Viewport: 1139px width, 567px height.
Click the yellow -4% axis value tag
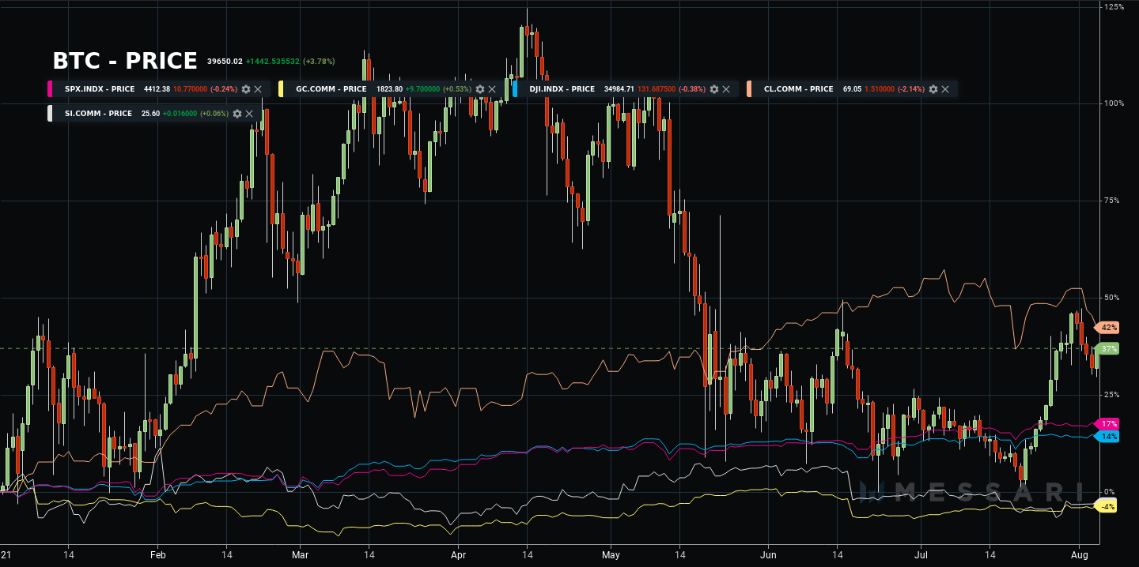coord(1107,506)
